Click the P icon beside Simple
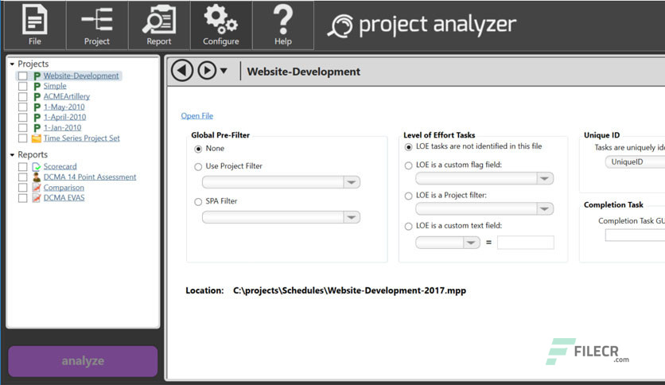The width and height of the screenshot is (665, 385). 37,86
